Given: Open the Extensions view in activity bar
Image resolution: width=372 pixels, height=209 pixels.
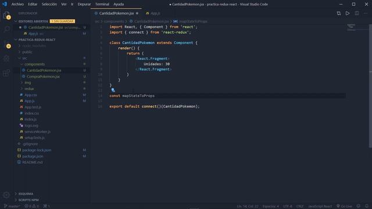Looking at the screenshot, I should [6, 73].
